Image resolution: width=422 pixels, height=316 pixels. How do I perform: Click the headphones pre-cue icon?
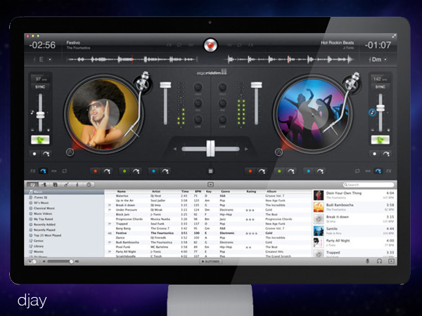(x=379, y=261)
